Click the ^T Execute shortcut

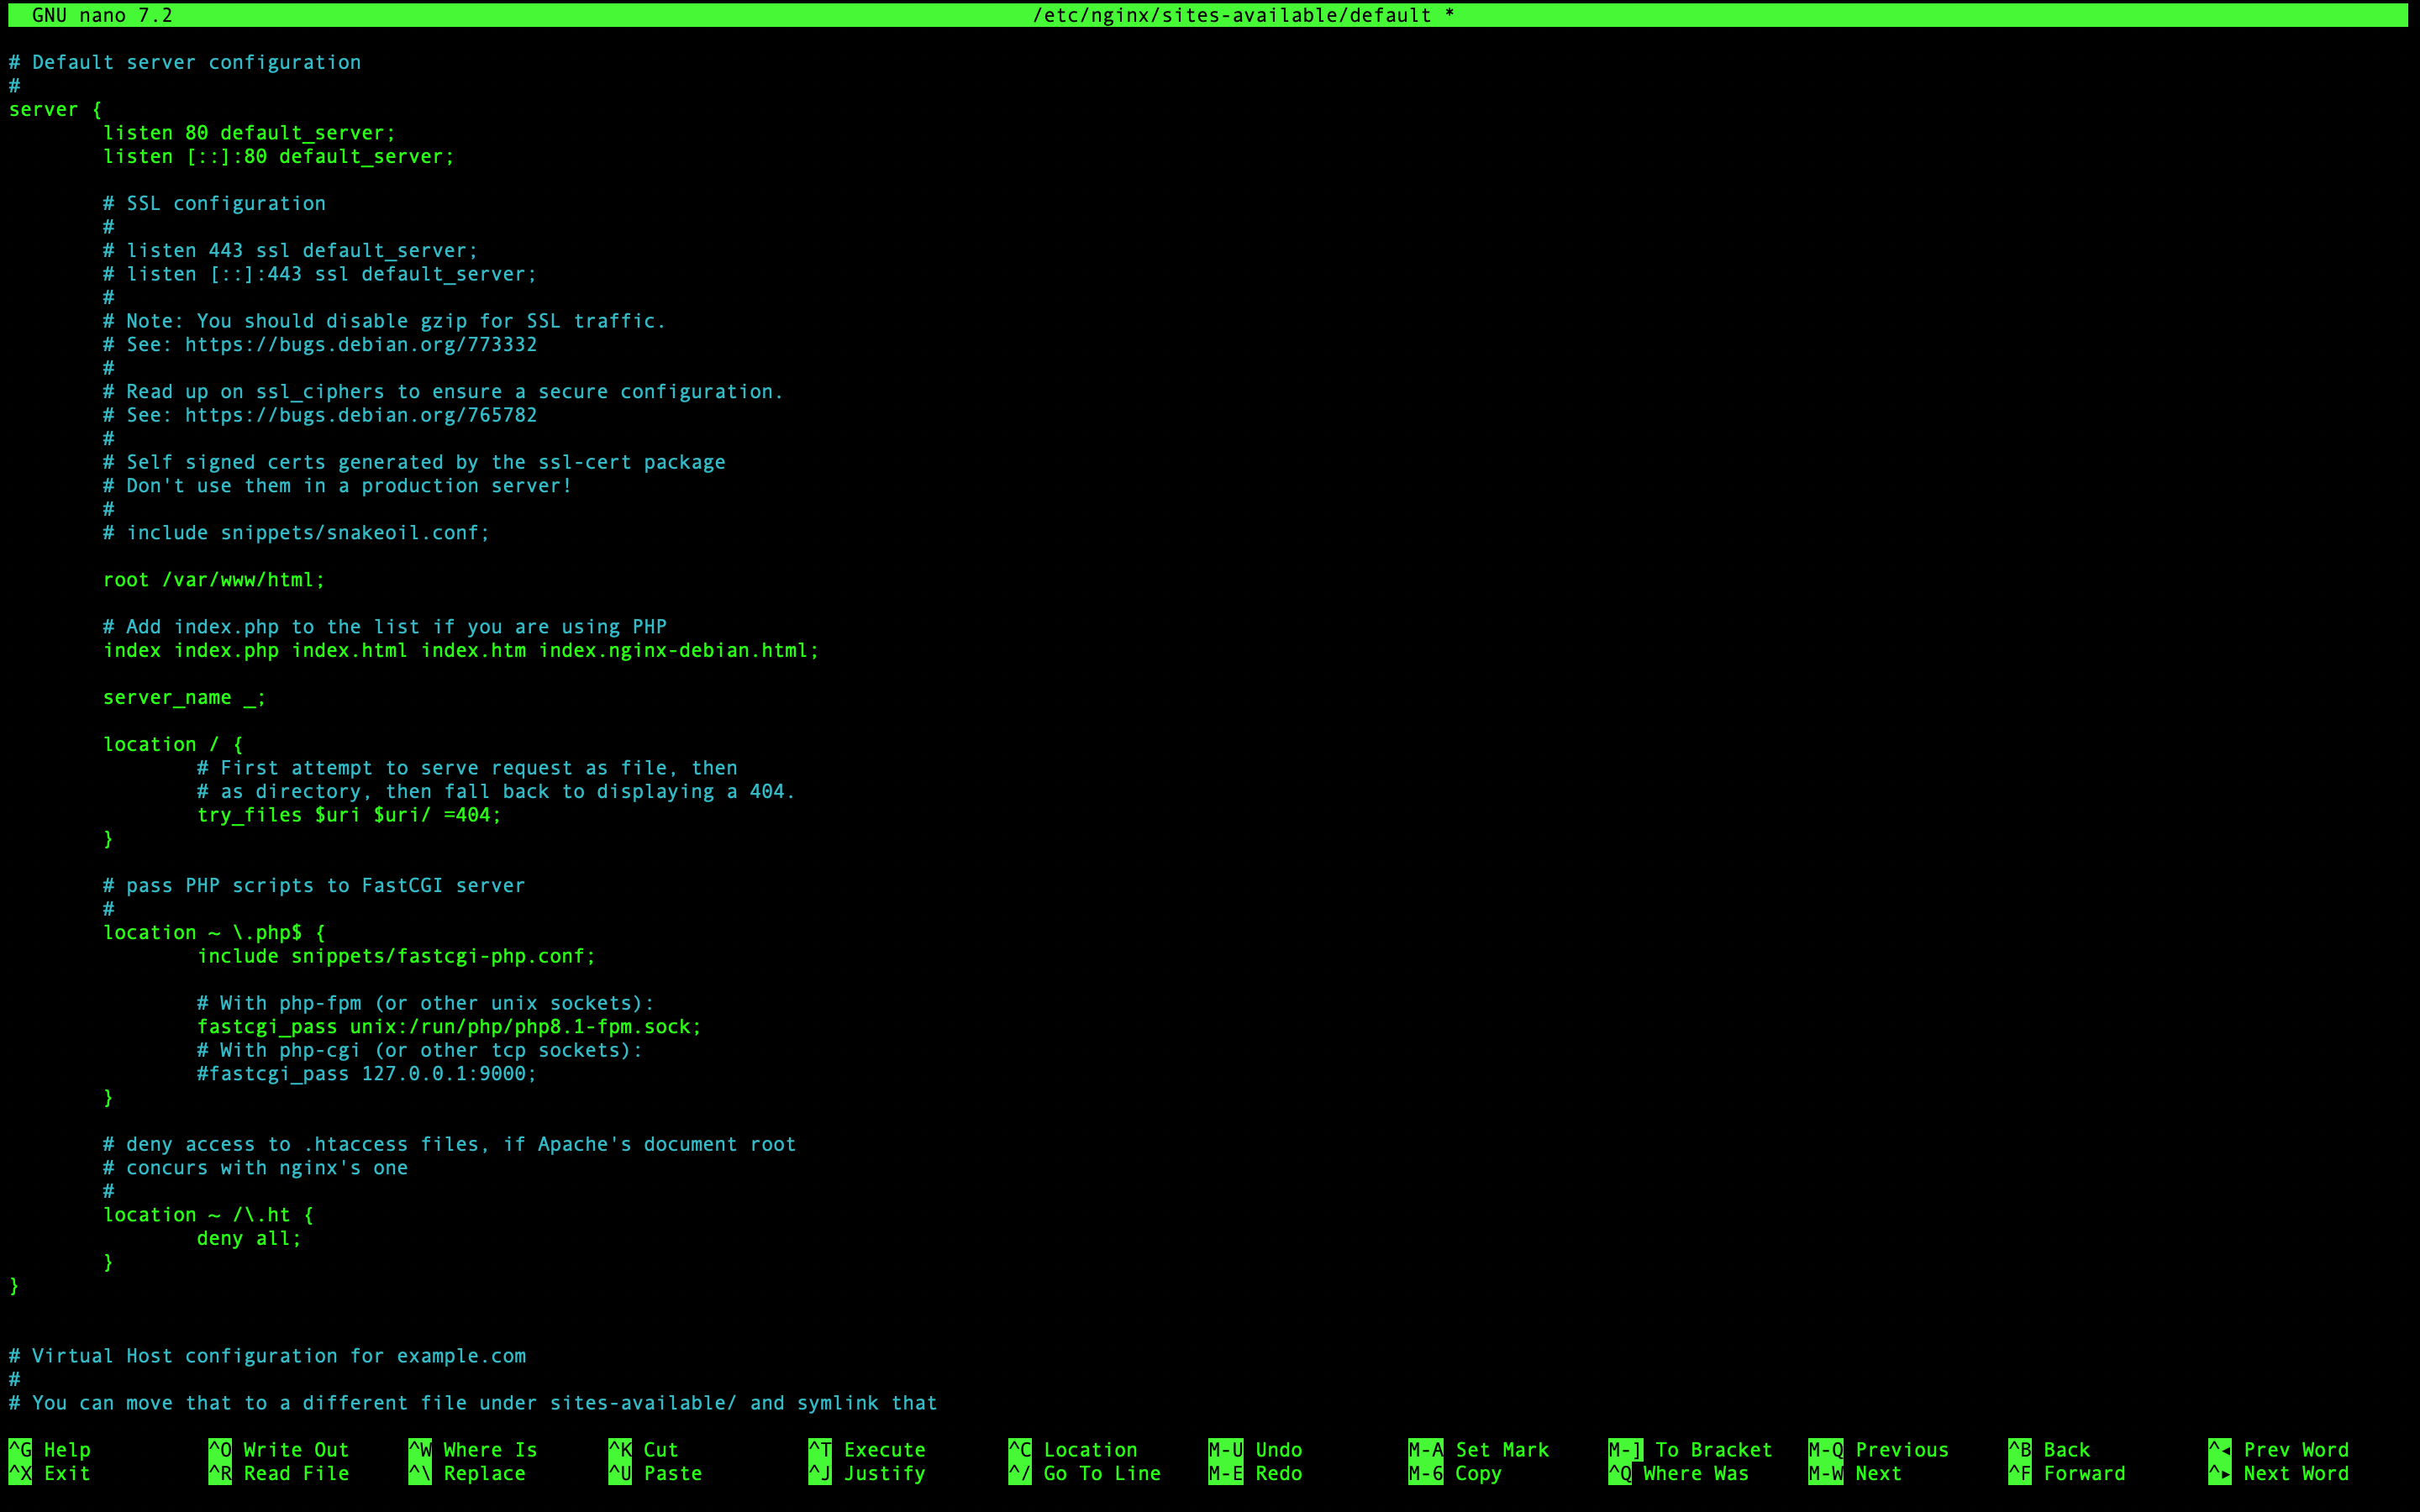867,1449
